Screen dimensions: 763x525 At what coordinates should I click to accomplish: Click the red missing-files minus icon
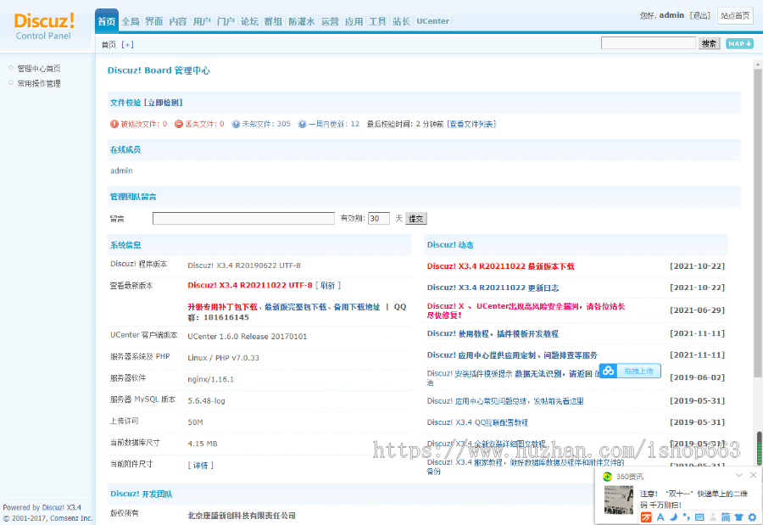tap(179, 124)
